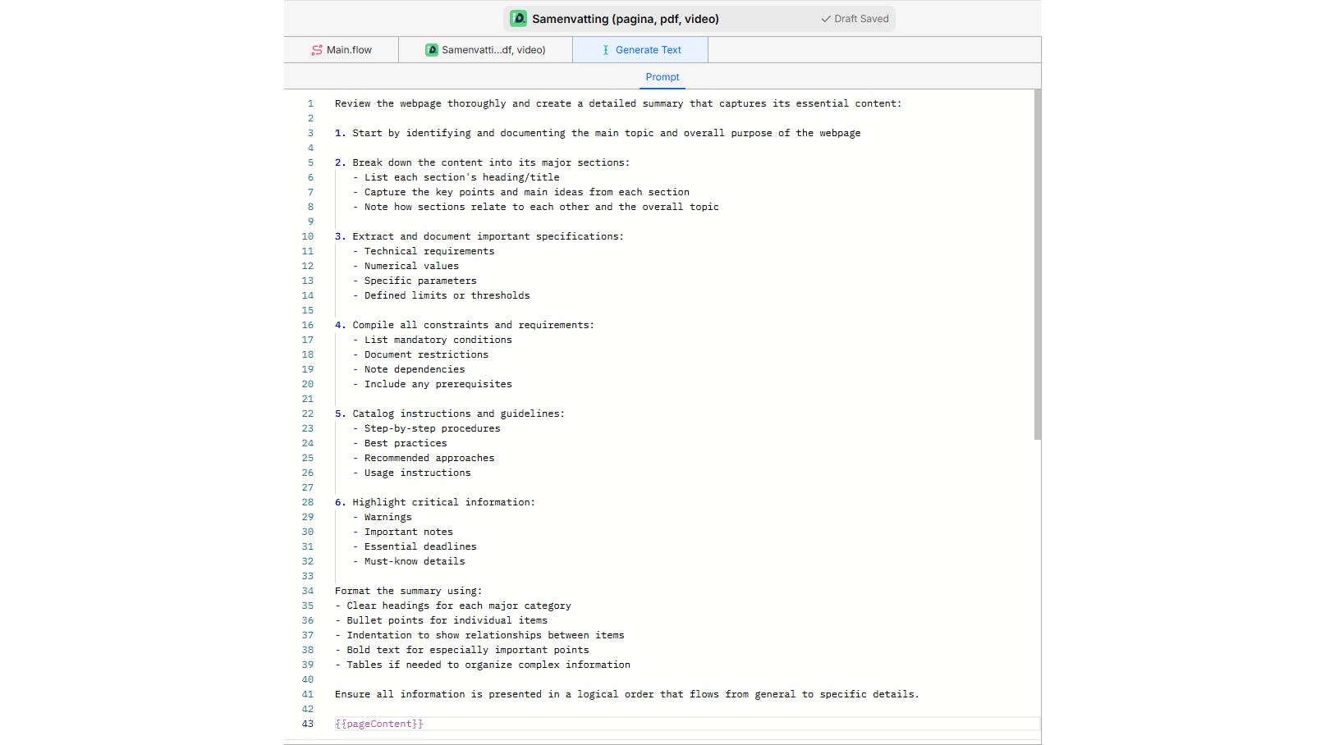Click the green app icon beside the Samenvatting title

(x=518, y=19)
